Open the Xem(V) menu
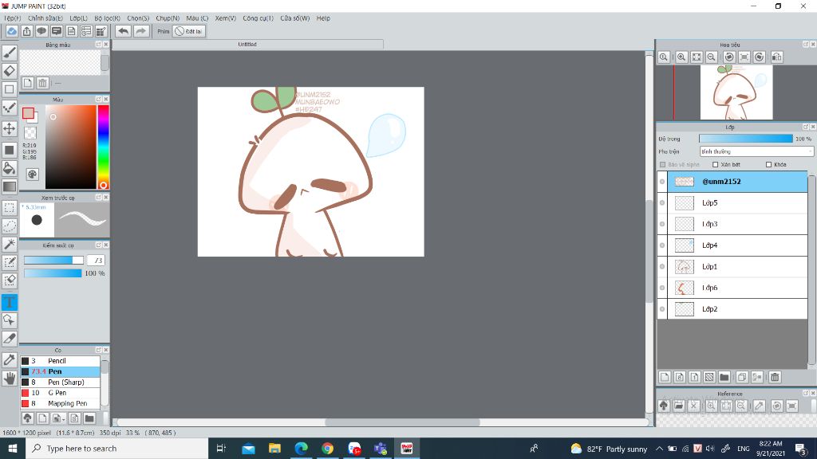 (x=226, y=18)
